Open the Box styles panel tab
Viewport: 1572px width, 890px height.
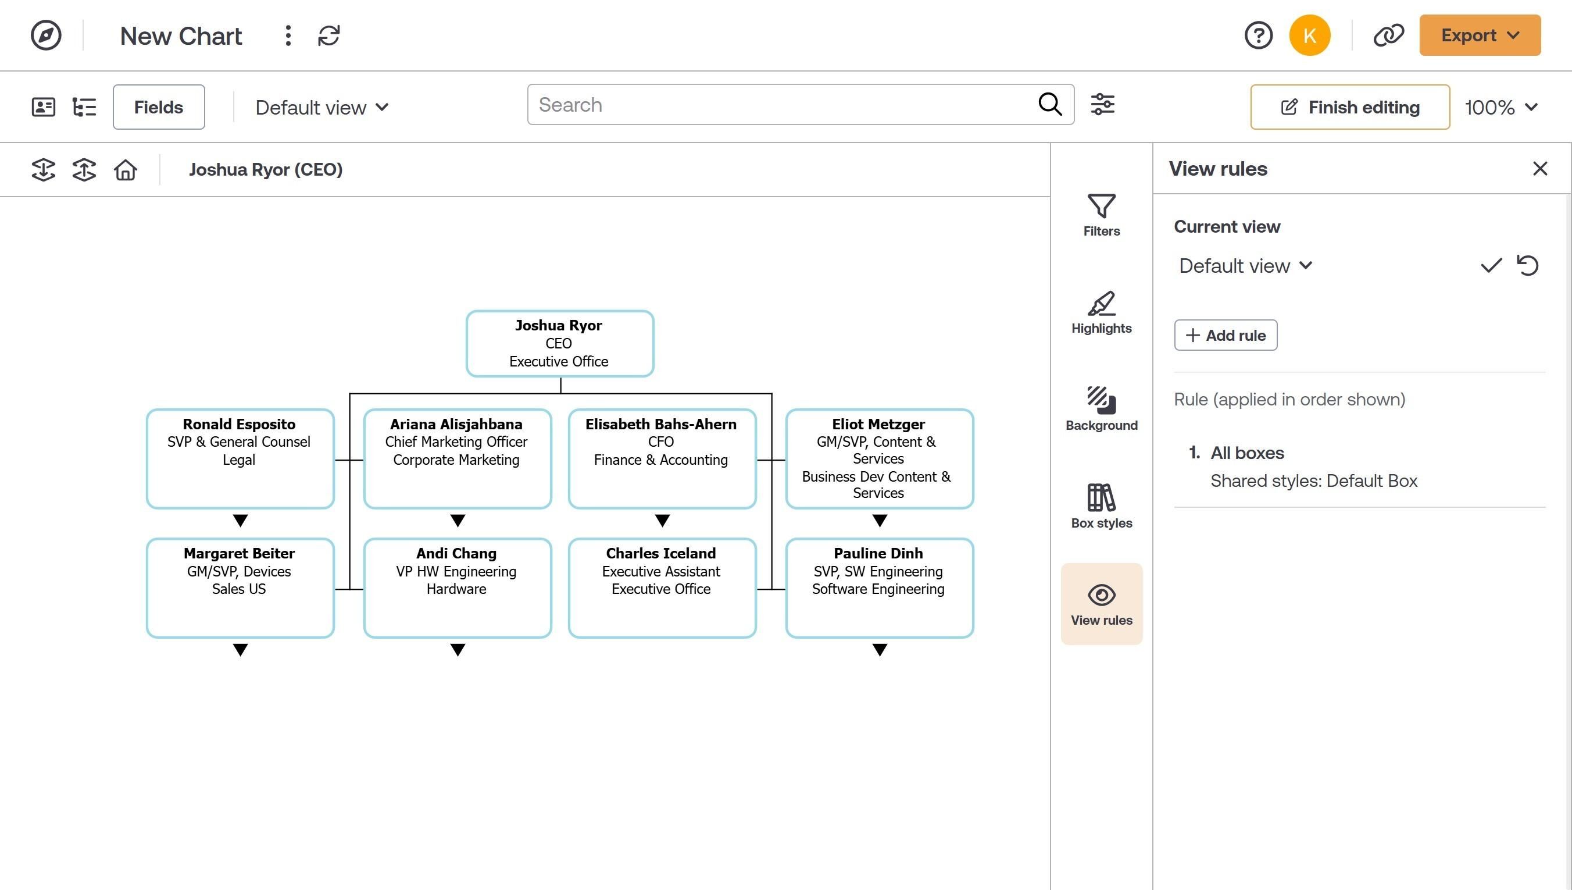1101,506
